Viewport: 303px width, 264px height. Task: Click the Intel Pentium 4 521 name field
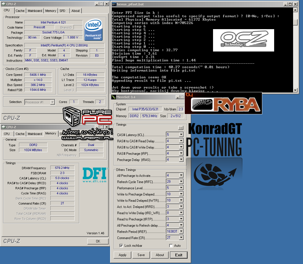point(53,22)
